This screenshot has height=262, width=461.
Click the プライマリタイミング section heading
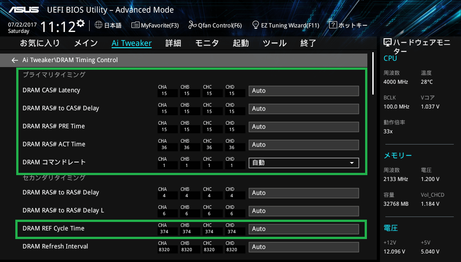coord(54,75)
